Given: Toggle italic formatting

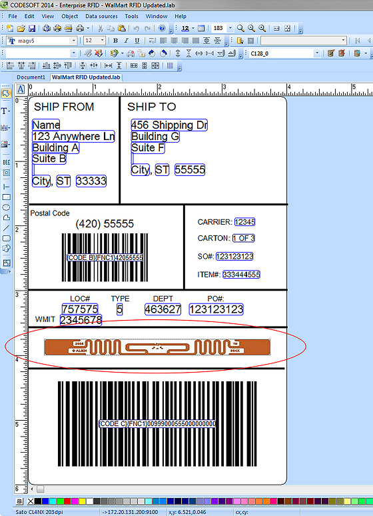Looking at the screenshot, I should pyautogui.click(x=126, y=41).
